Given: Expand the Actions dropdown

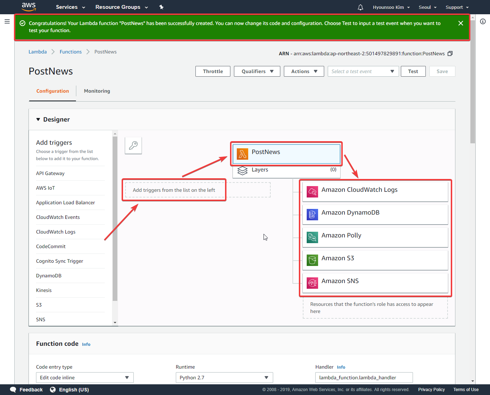Looking at the screenshot, I should (304, 71).
